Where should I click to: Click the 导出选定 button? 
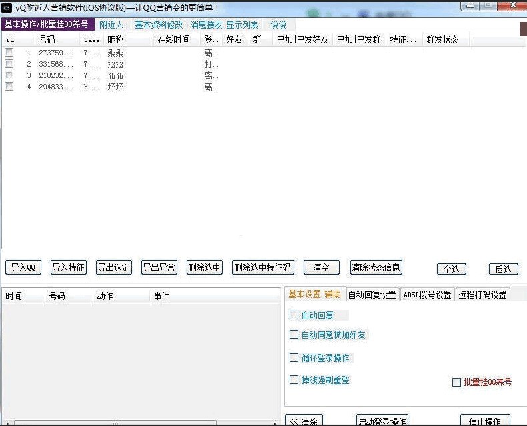[x=114, y=267]
